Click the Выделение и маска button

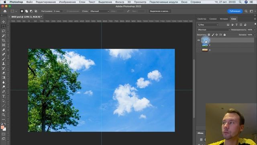tap(160, 11)
